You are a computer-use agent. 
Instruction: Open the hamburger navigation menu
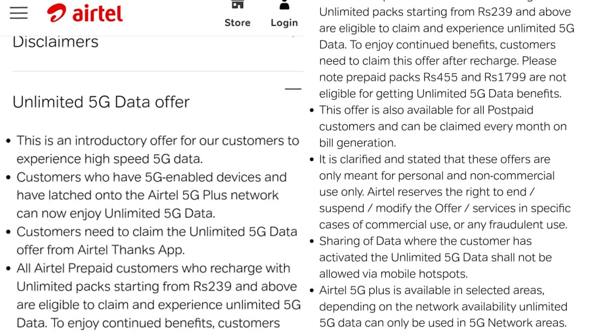tap(19, 13)
